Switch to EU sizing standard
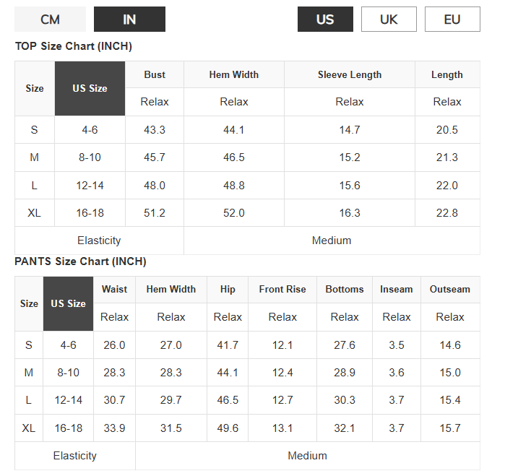 coord(452,20)
